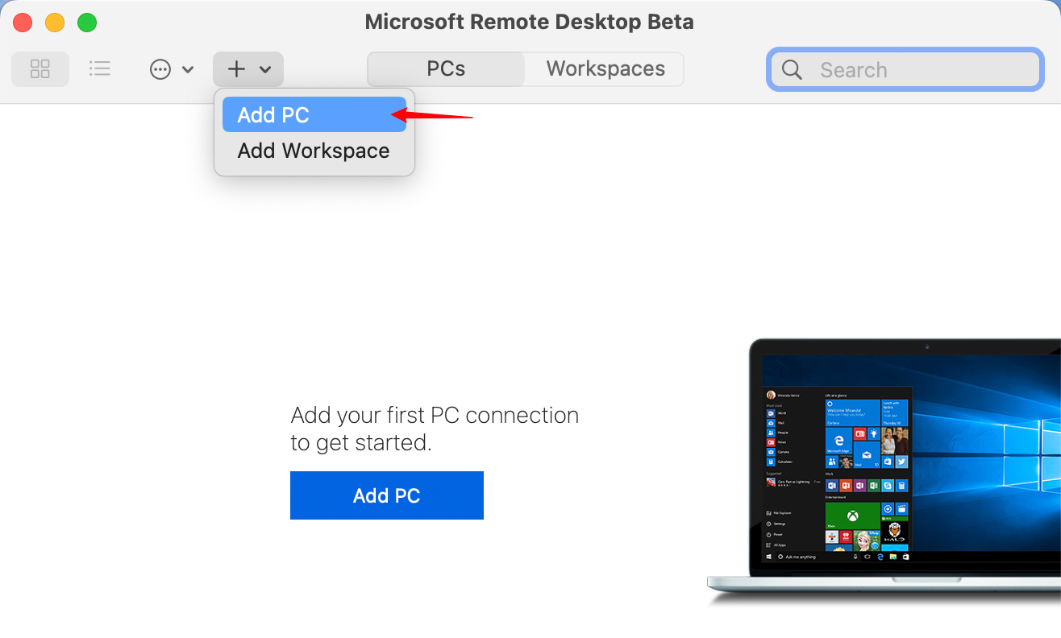Click the green Xbox tile on laptop screen

[852, 516]
